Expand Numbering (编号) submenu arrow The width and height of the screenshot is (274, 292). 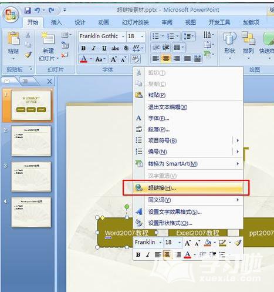pos(238,152)
